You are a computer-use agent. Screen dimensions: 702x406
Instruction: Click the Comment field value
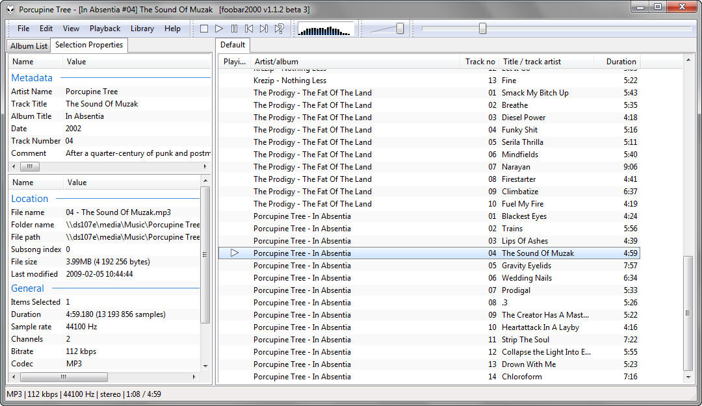click(138, 153)
